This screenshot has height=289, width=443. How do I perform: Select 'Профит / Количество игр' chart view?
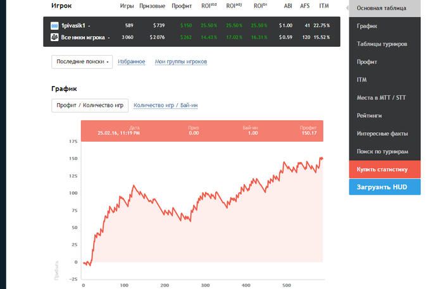tap(90, 105)
